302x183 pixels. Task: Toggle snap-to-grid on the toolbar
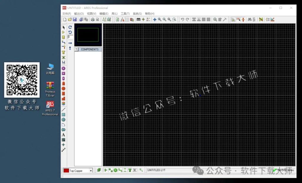(x=143, y=19)
